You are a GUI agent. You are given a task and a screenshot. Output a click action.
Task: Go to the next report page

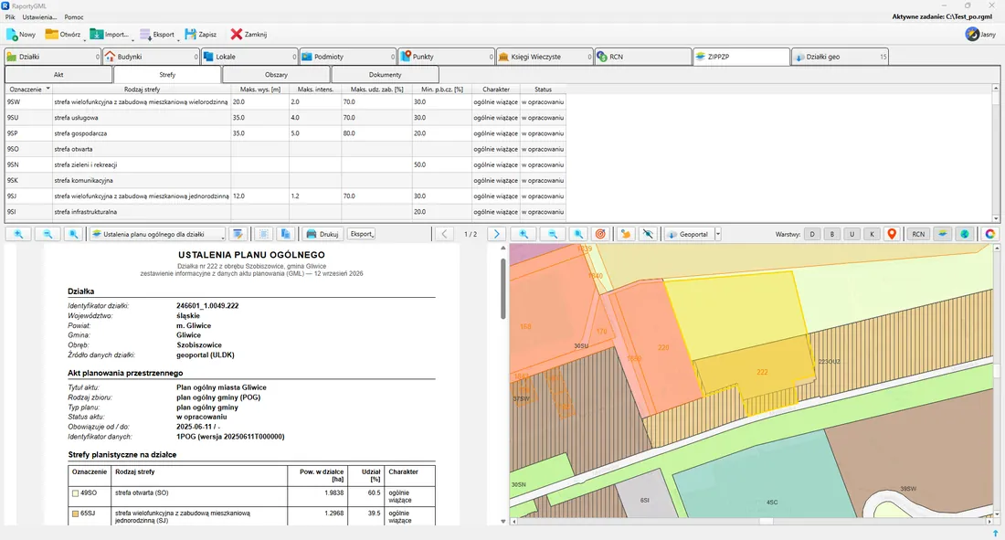(x=496, y=234)
